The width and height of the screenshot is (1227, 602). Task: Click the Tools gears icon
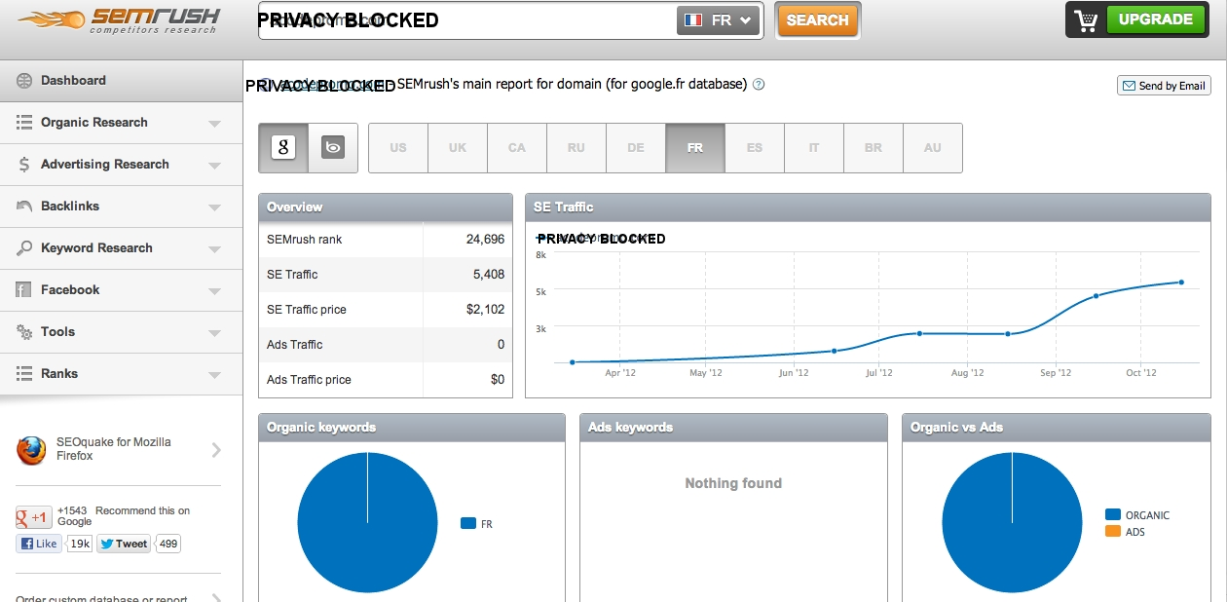pyautogui.click(x=24, y=332)
